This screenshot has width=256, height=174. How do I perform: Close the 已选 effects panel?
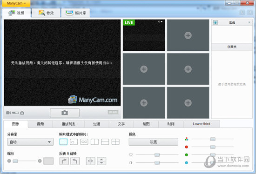[249, 22]
